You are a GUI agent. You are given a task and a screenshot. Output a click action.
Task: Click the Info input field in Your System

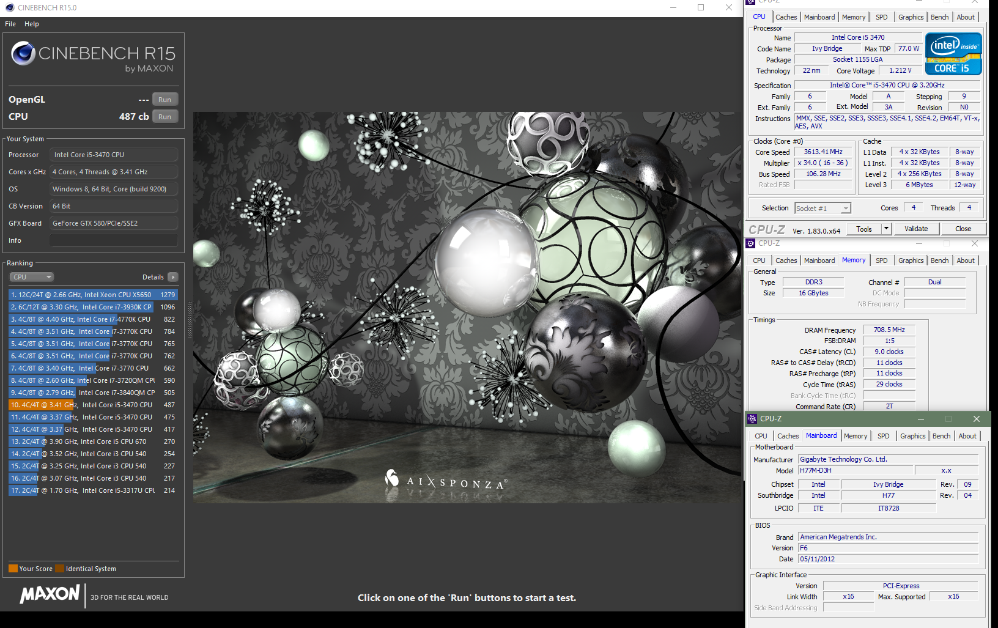click(x=114, y=240)
